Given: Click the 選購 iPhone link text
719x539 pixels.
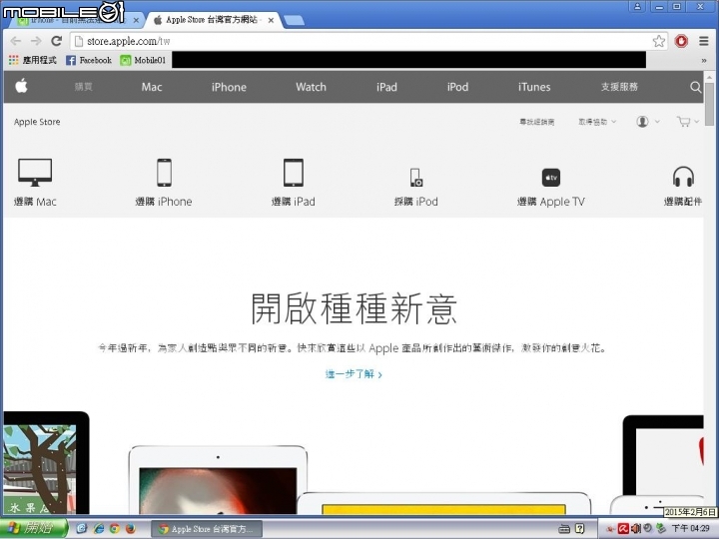Looking at the screenshot, I should coord(164,202).
